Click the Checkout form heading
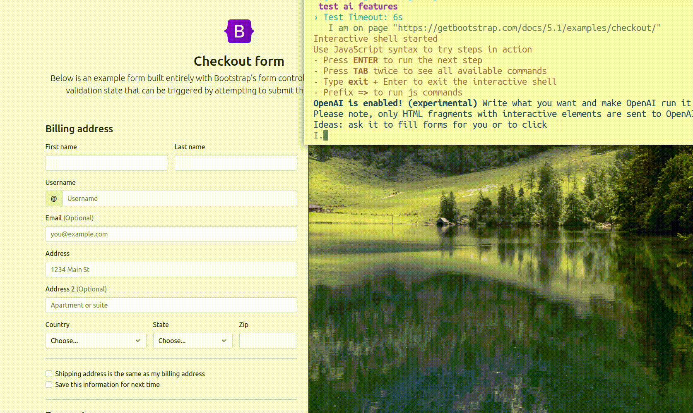 pyautogui.click(x=239, y=61)
